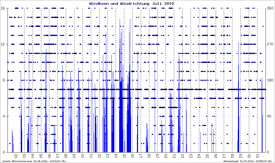Click the left axis value 8
The width and height of the screenshot is (275, 163).
(x=4, y=80)
